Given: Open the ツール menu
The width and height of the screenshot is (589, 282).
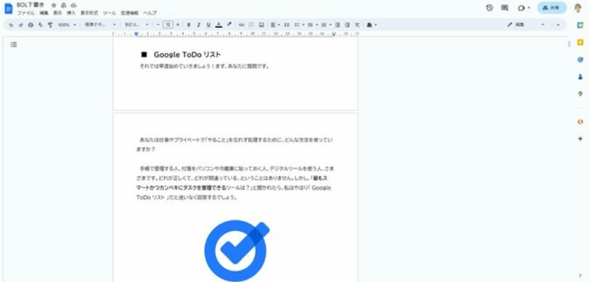Looking at the screenshot, I should click(x=110, y=13).
